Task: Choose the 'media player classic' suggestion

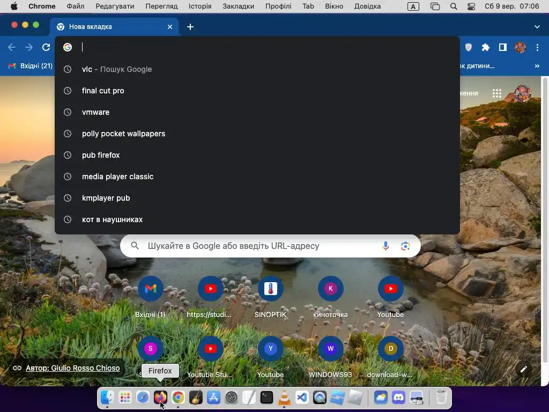Action: [257, 176]
